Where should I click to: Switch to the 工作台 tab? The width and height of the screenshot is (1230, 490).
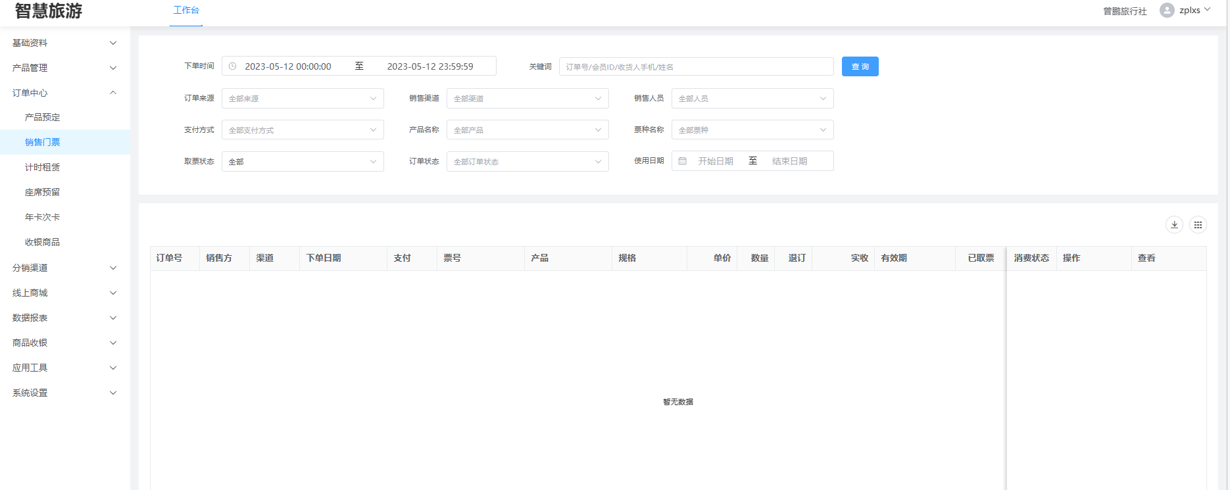pos(186,11)
